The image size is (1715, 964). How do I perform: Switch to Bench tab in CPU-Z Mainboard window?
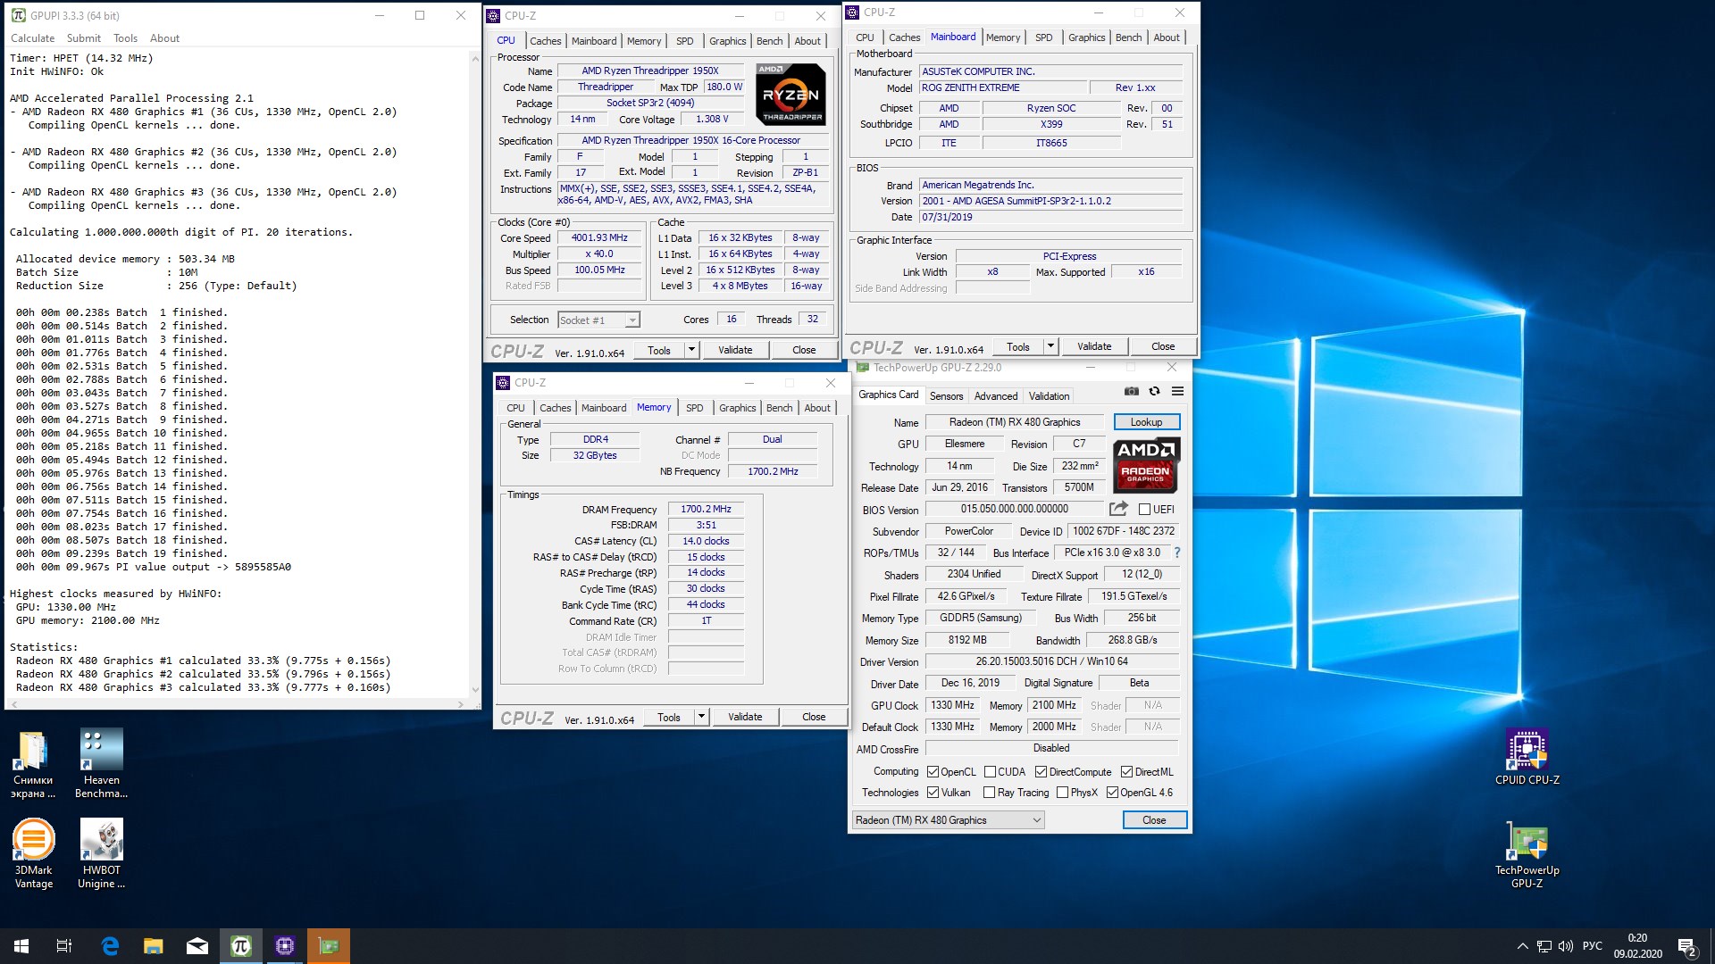(1128, 37)
